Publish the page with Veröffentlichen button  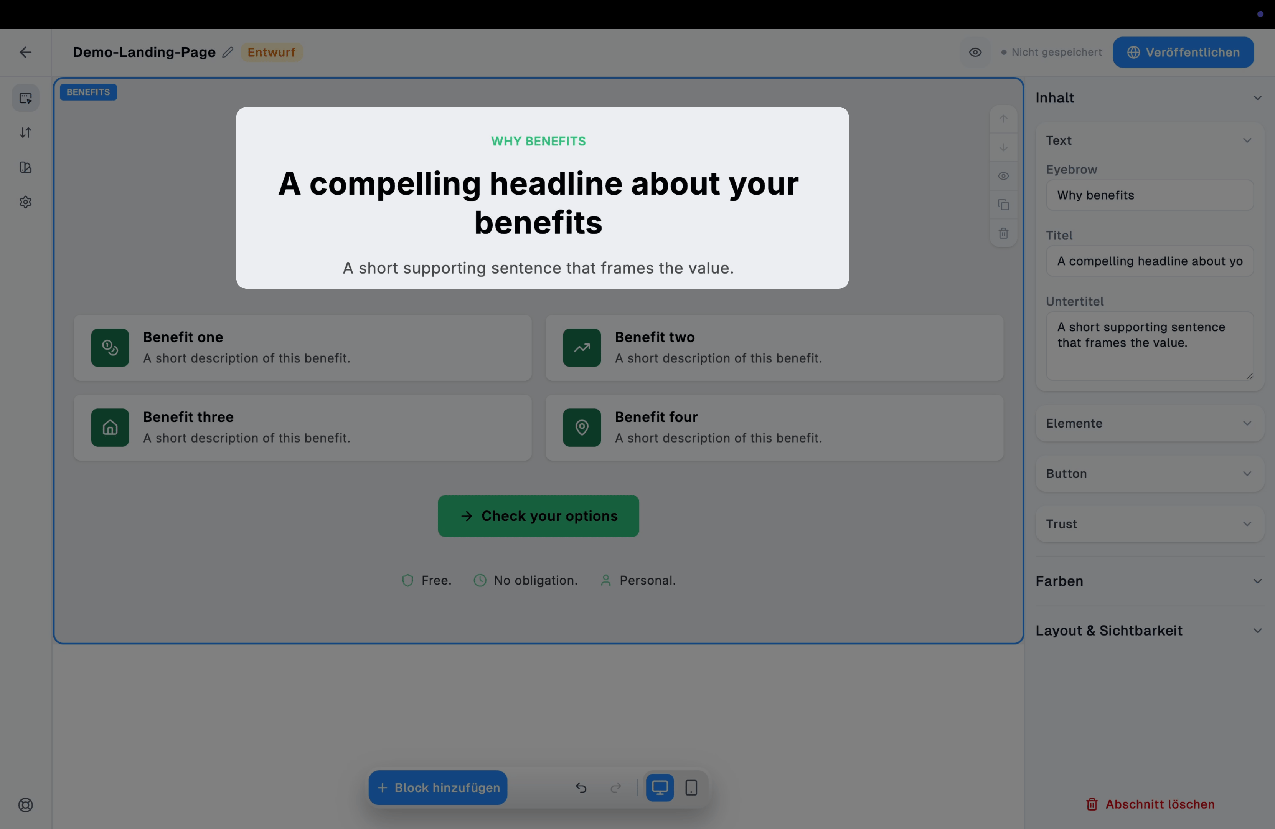(1183, 52)
